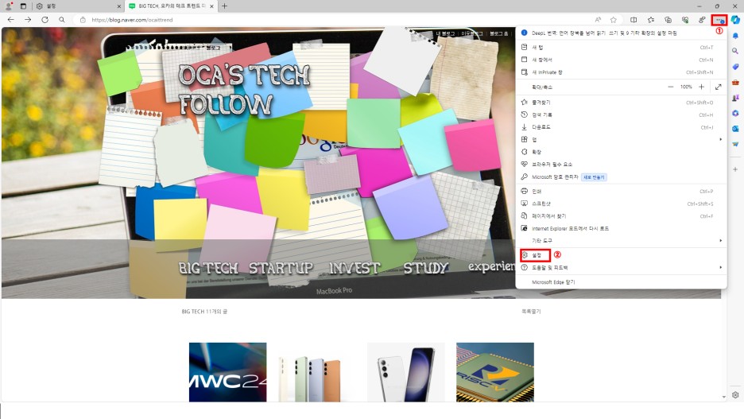The image size is (744, 419).
Task: Open Collections from the toolbar
Action: click(x=668, y=20)
